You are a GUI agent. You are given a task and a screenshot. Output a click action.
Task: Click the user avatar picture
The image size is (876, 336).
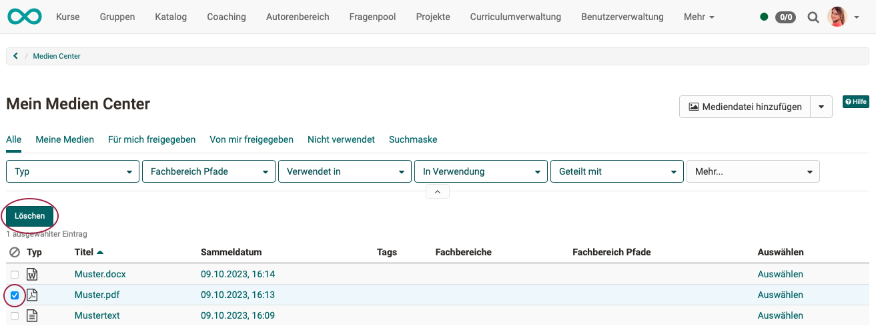(x=837, y=17)
